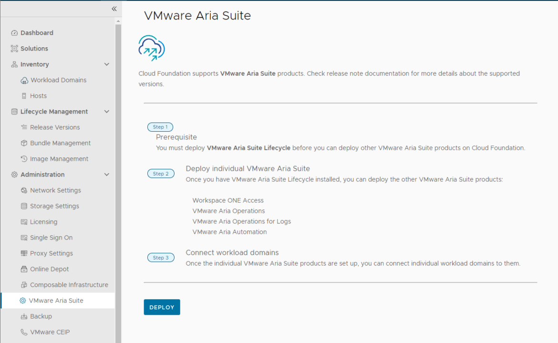The height and width of the screenshot is (343, 558).
Task: Click the VMware Aria Suite cloud logo
Action: [x=151, y=48]
